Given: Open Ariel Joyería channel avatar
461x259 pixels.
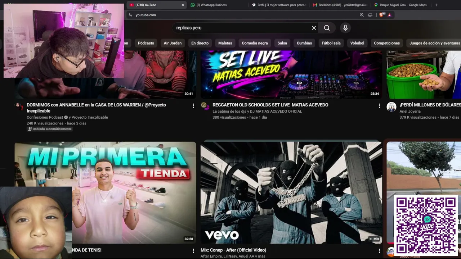Looking at the screenshot, I should 391,107.
